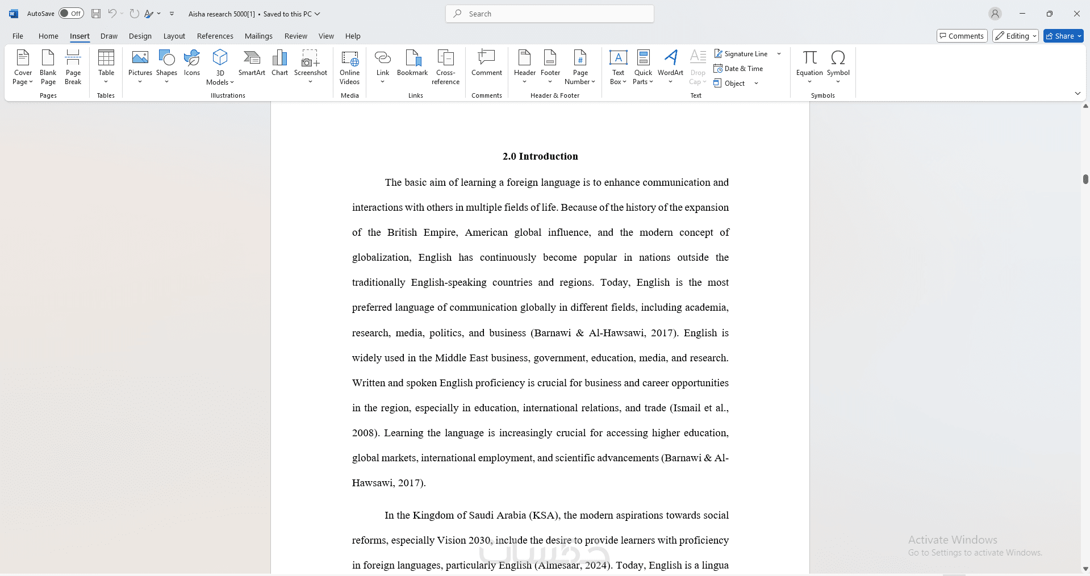Viewport: 1090px width, 576px height.
Task: Switch to the View tab
Action: click(326, 36)
